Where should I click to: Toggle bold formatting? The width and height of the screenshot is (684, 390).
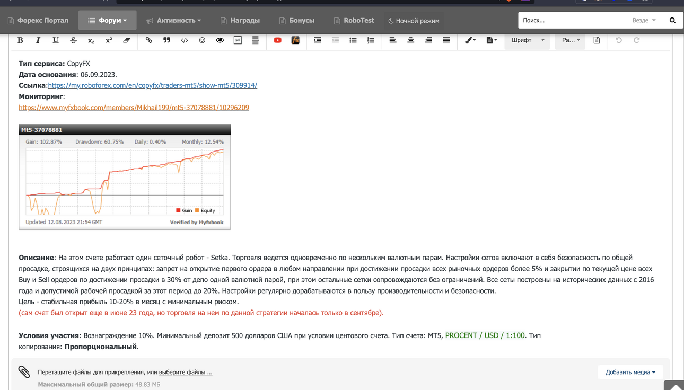tap(20, 40)
